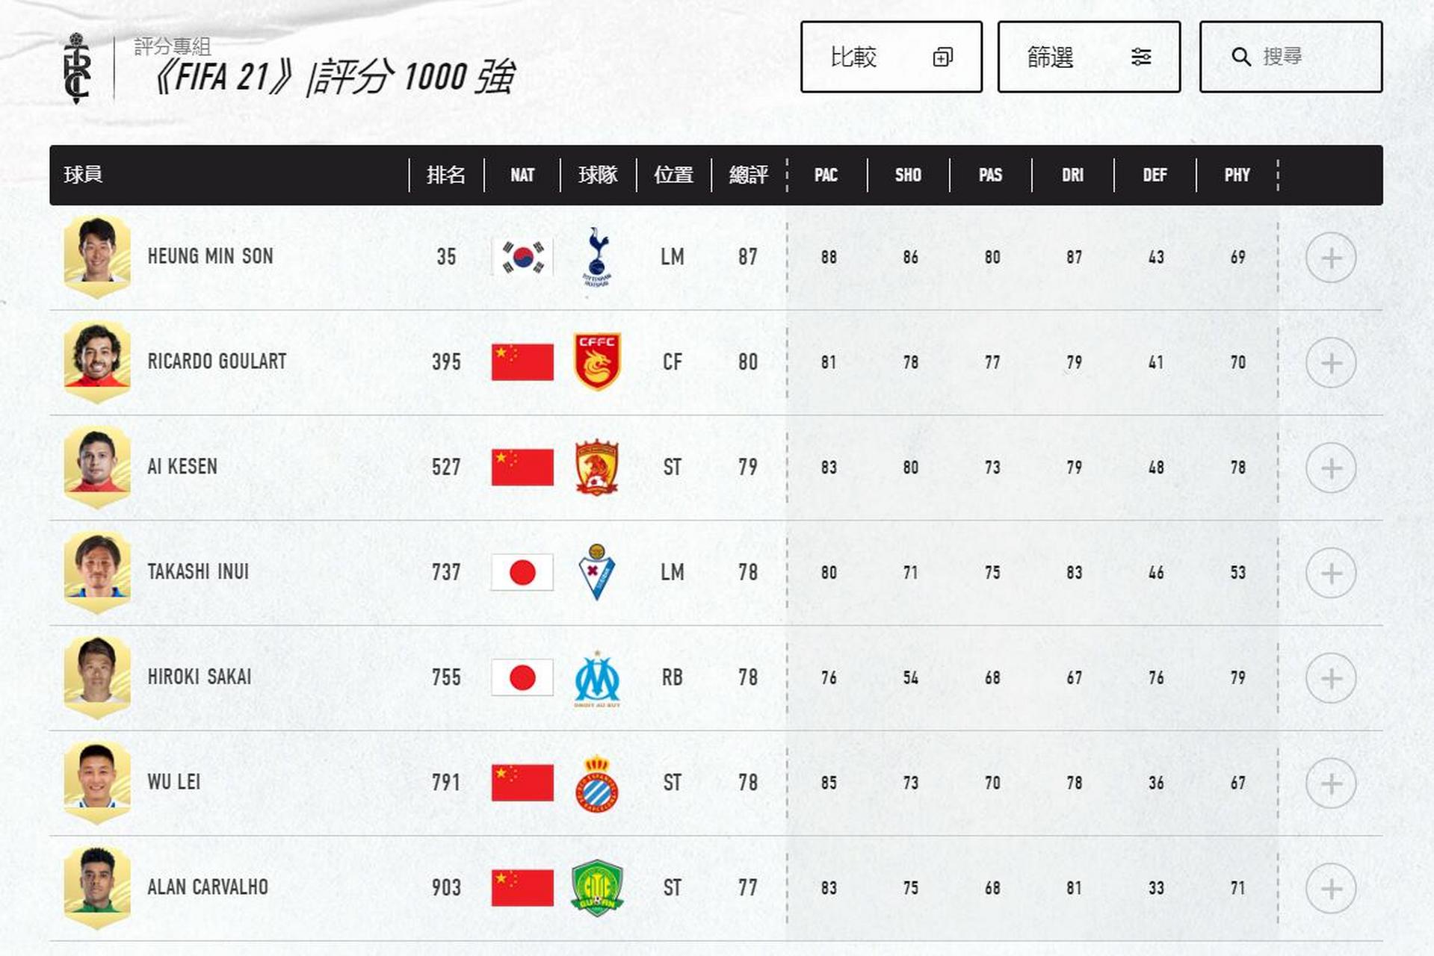Add Takashi Inui to comparison
This screenshot has width=1434, height=956.
click(1330, 573)
